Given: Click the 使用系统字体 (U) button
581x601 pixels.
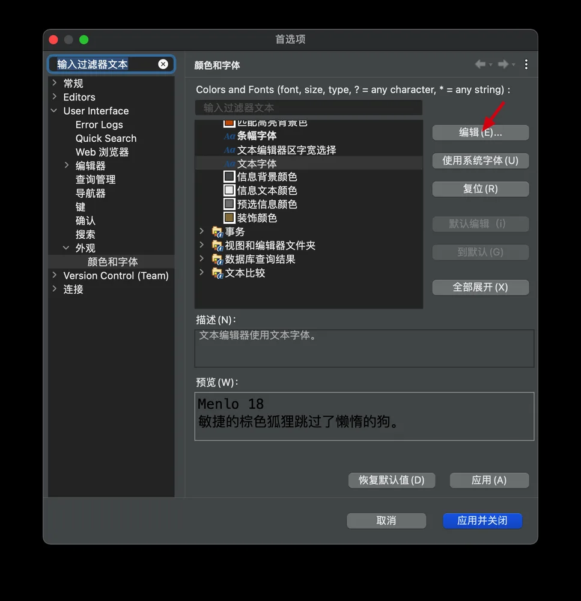Looking at the screenshot, I should (x=481, y=160).
